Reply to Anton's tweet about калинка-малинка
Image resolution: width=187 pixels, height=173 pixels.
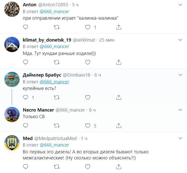(25, 27)
